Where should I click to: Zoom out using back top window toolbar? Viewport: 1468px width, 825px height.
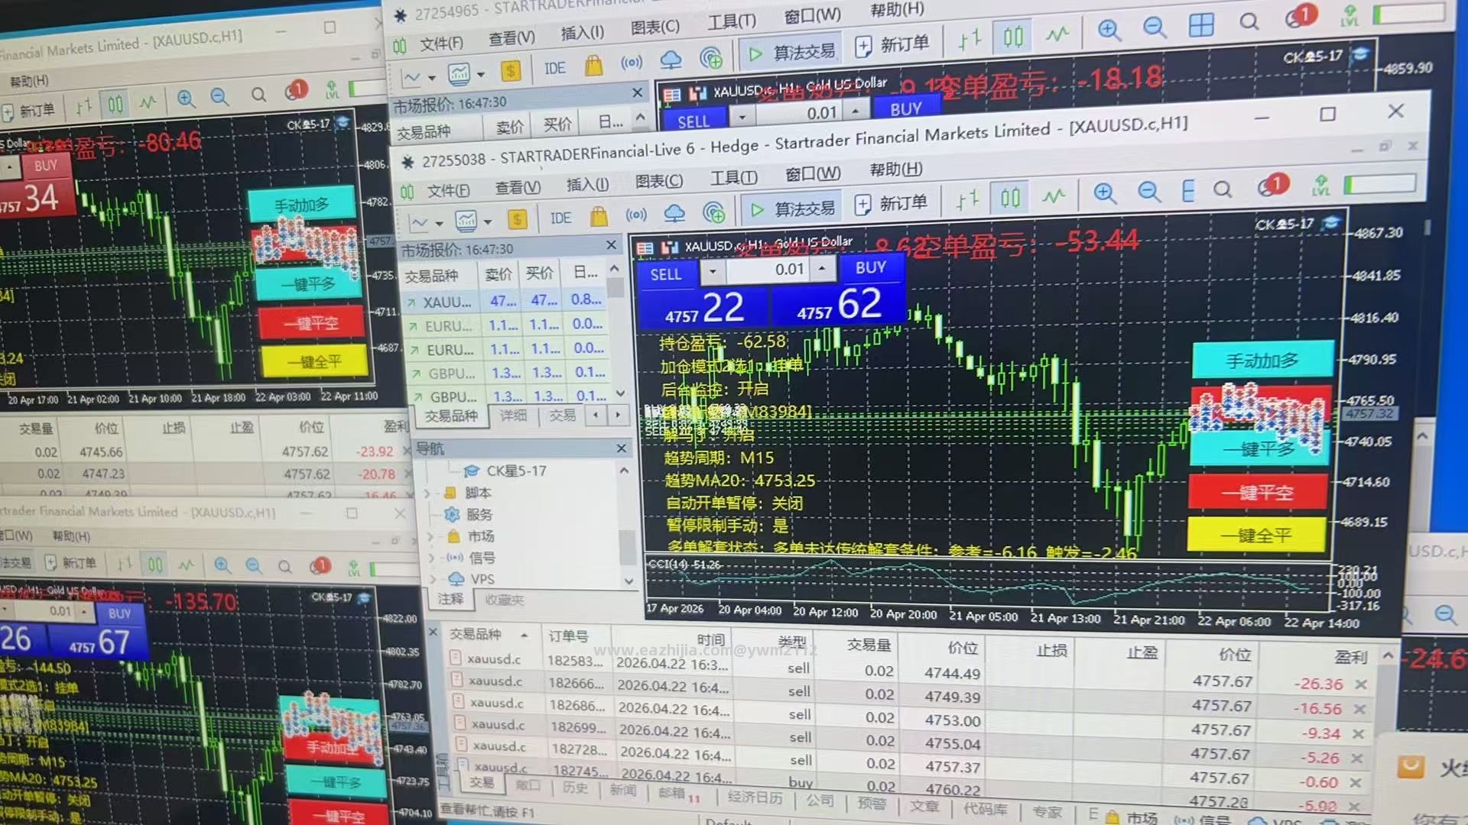[1154, 28]
